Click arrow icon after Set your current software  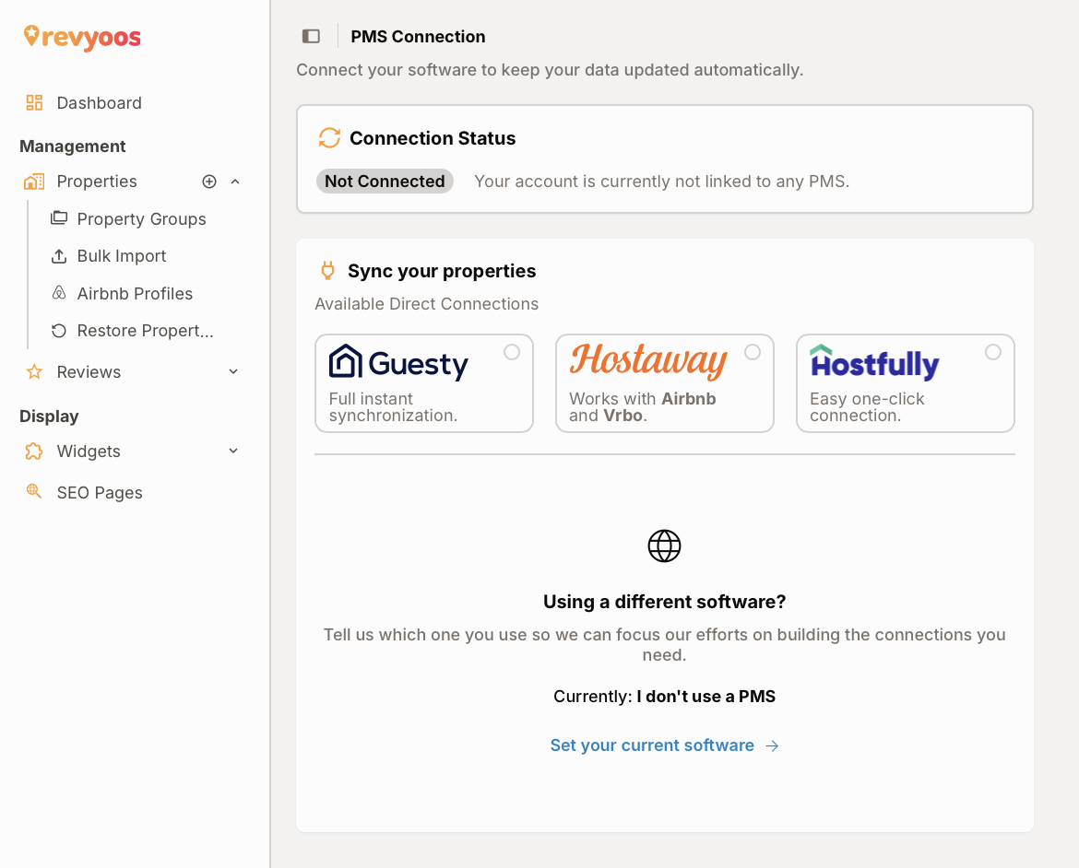pos(772,745)
